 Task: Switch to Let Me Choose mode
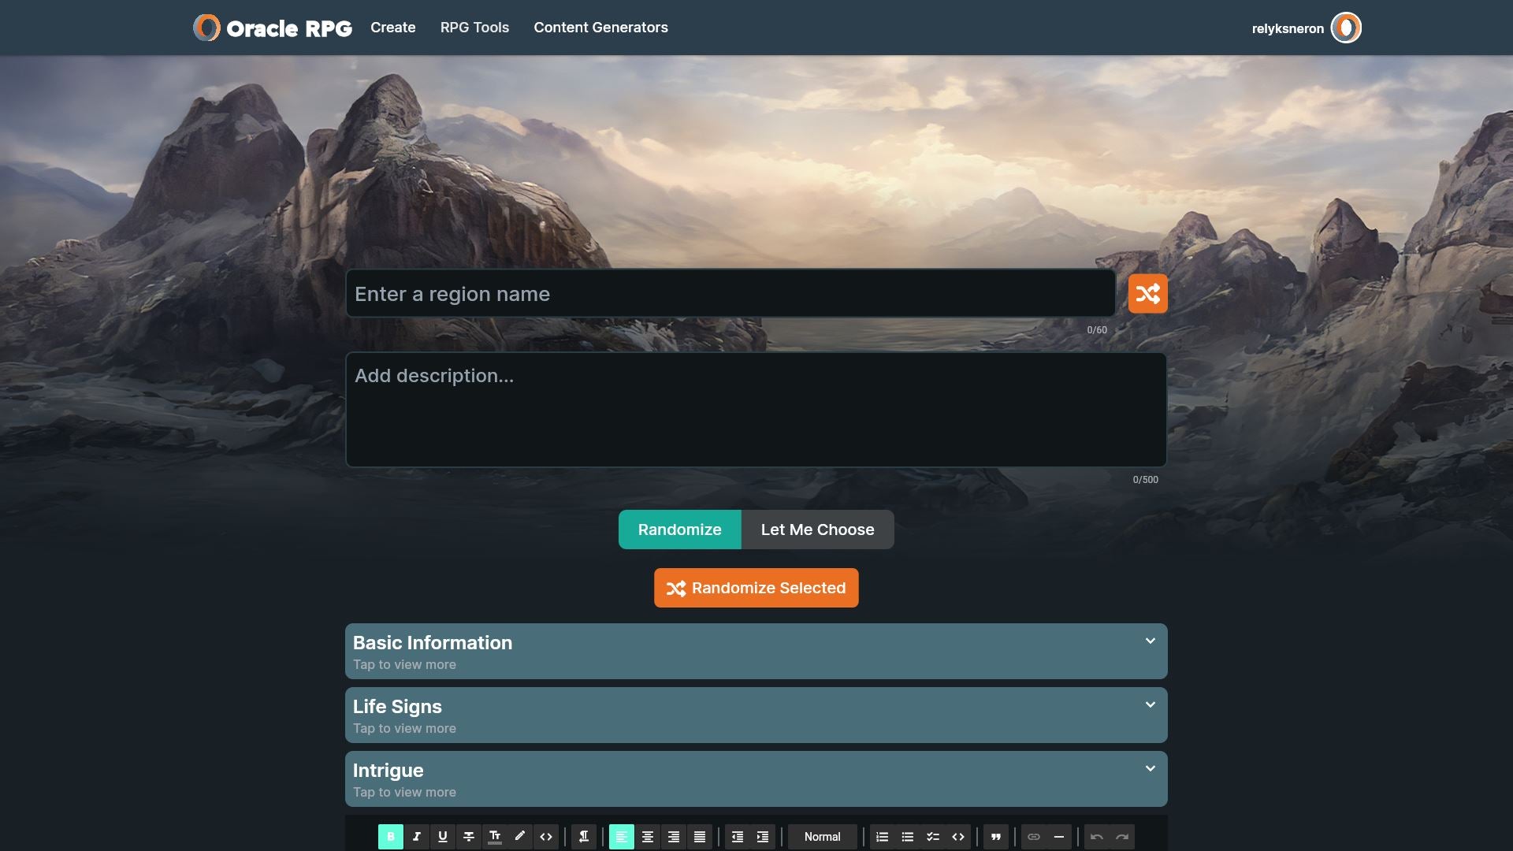[x=817, y=530]
